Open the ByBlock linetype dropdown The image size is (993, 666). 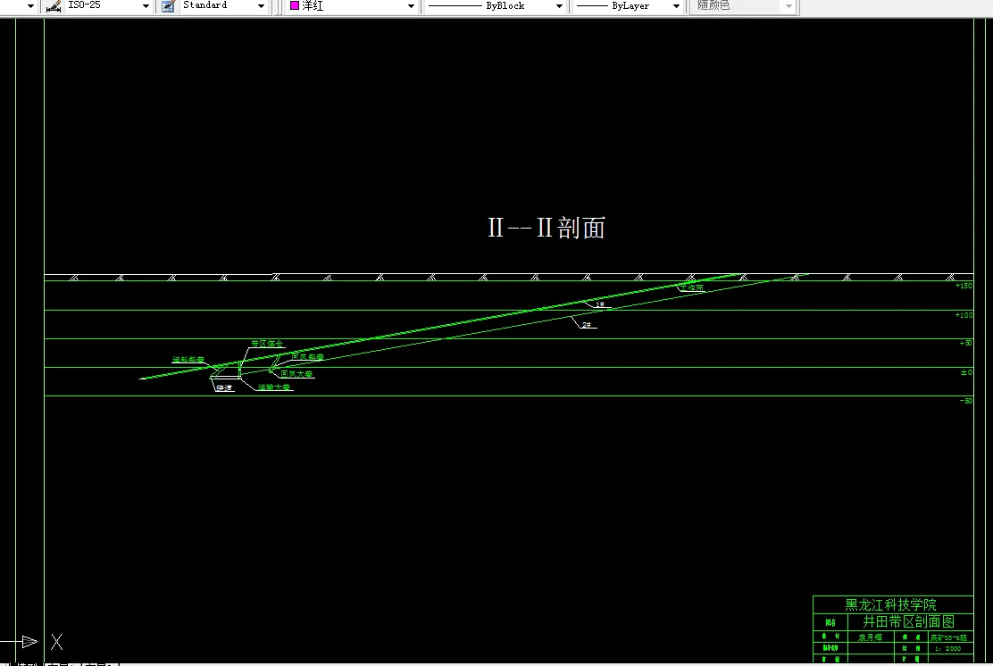click(x=559, y=5)
